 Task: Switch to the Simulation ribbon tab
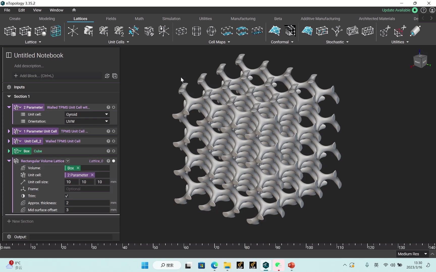[171, 18]
